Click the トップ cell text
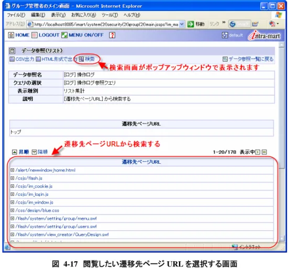 (x=16, y=132)
